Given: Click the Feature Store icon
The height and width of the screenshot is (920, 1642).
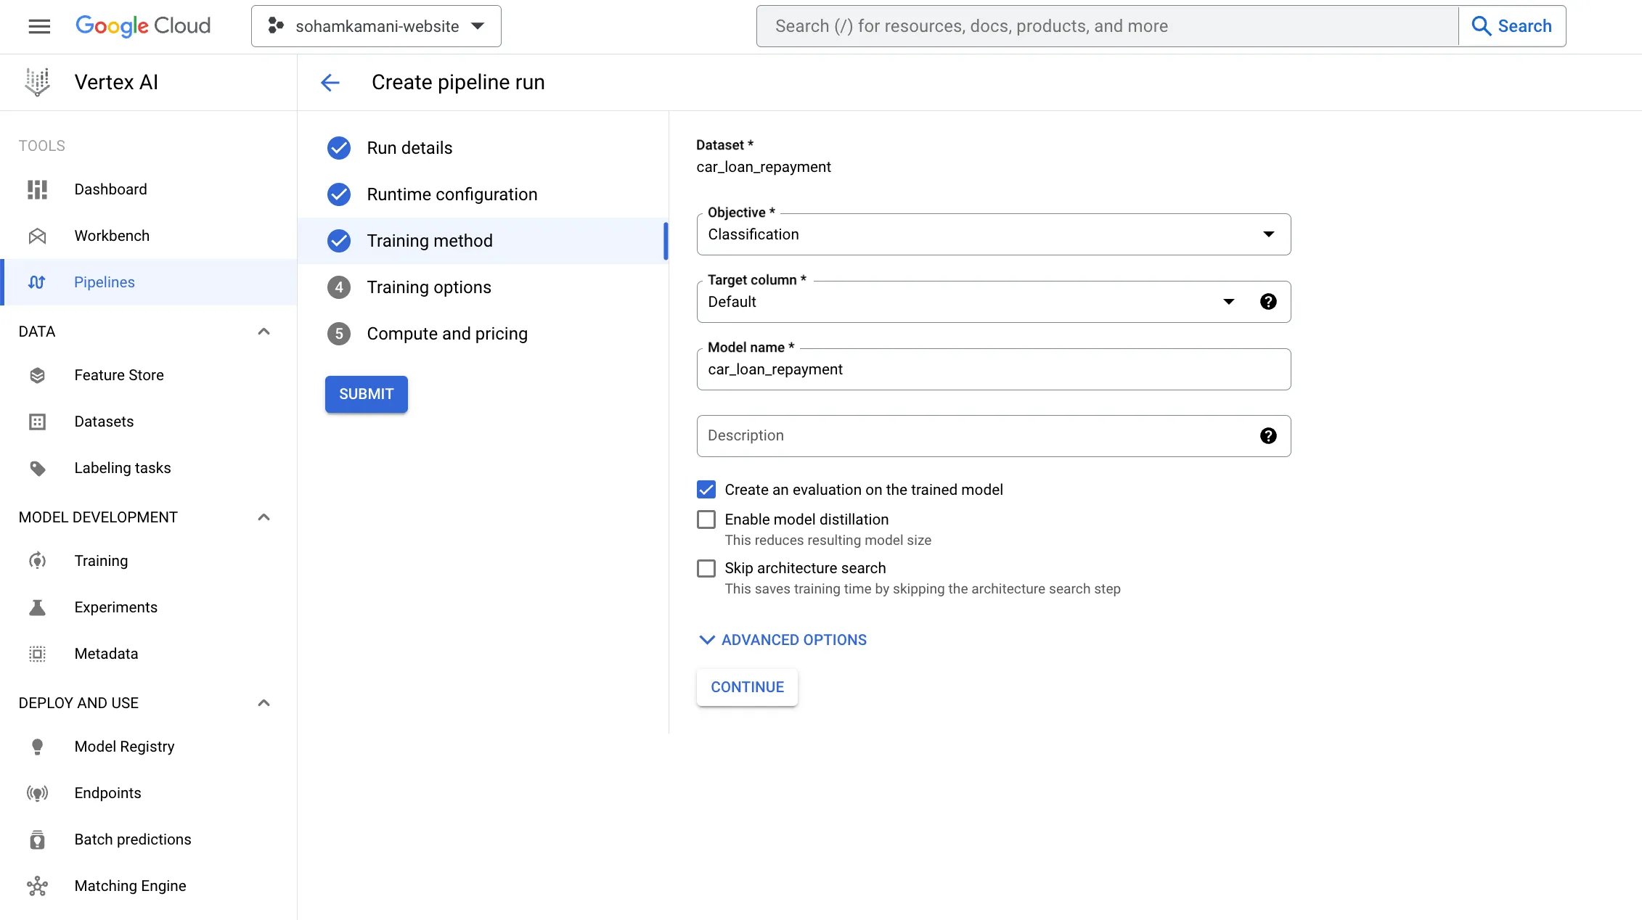Looking at the screenshot, I should point(37,375).
